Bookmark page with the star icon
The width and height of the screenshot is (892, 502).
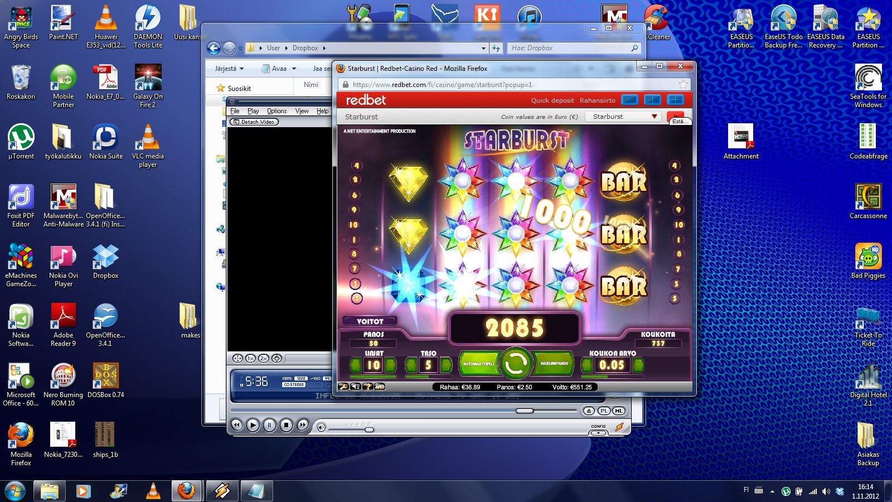click(x=683, y=84)
